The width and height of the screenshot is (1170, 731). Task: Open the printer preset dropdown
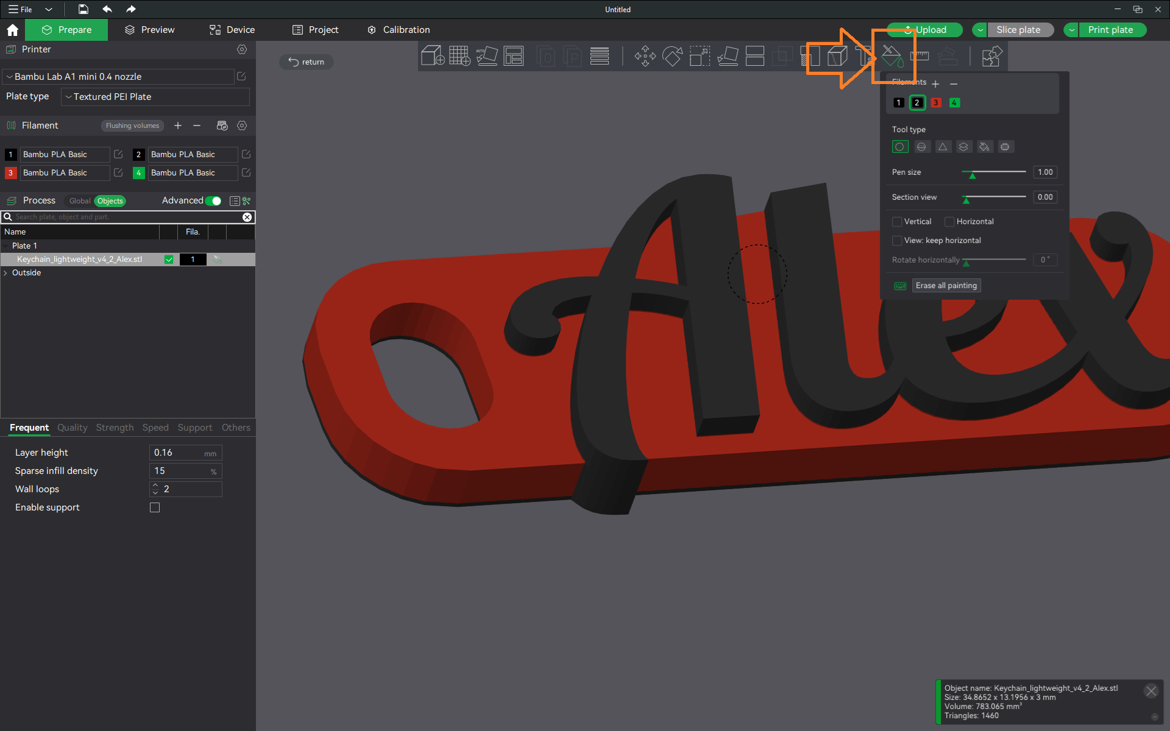click(x=118, y=77)
